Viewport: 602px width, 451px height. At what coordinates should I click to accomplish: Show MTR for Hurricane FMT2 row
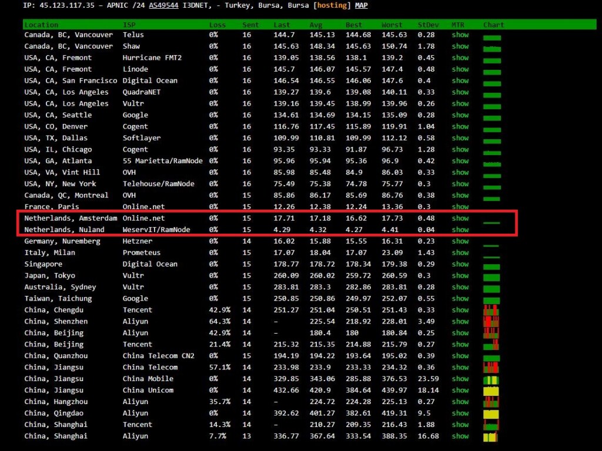pyautogui.click(x=460, y=58)
